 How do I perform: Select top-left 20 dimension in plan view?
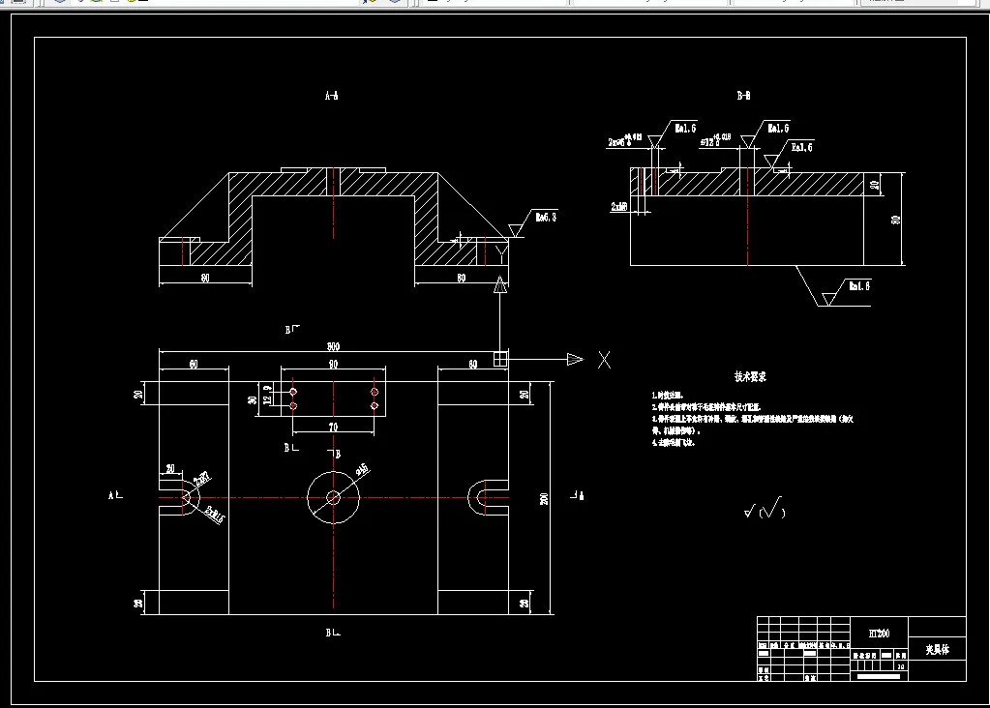coord(138,395)
